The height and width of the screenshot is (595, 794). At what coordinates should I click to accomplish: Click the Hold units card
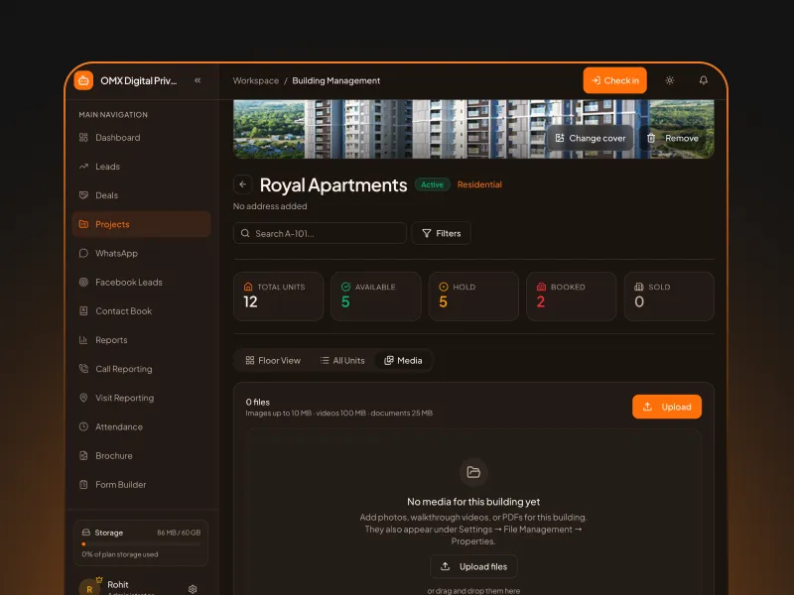click(473, 297)
